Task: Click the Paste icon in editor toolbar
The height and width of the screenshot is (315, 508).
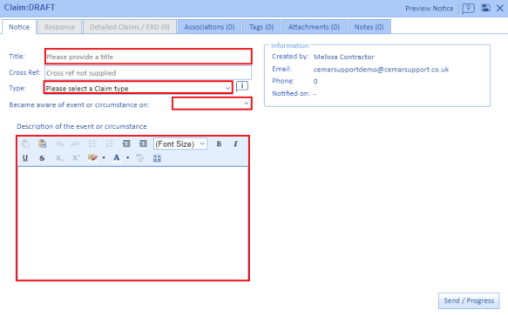Action: click(42, 144)
